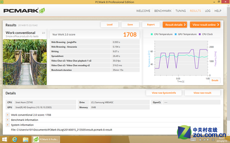Click the Memory 0MB value
This screenshot has width=230, height=143.
point(93,107)
